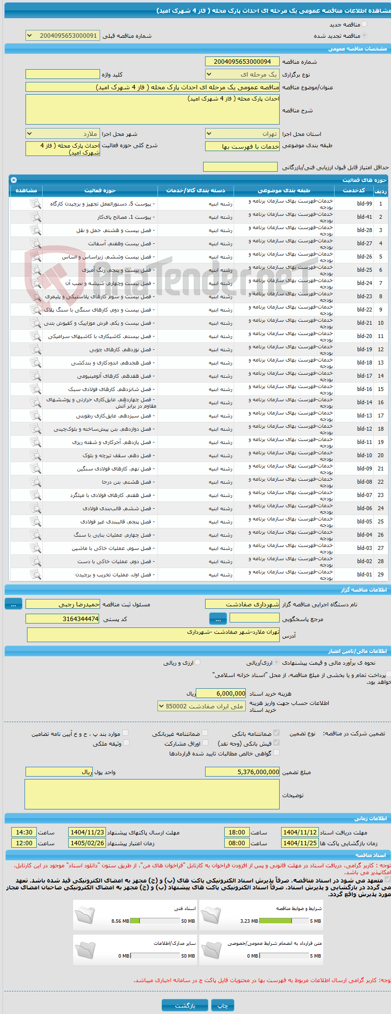Toggle فیش بانکی (وجه نقد) checkbox
The height and width of the screenshot is (1014, 391).
click(x=276, y=743)
